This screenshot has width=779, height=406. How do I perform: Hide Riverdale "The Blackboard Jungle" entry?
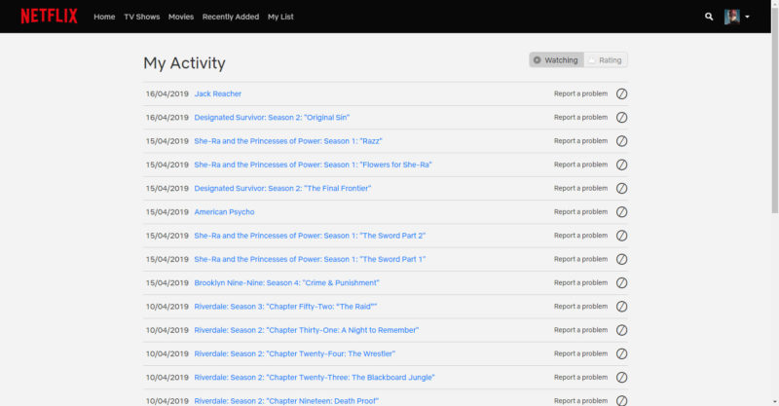point(621,377)
